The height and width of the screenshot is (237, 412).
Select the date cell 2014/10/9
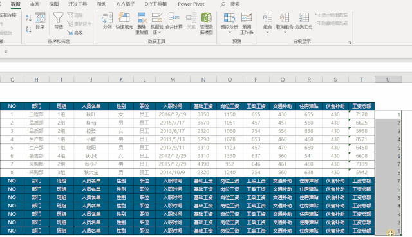tap(173, 173)
